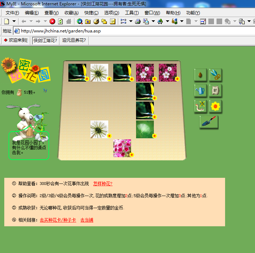The width and height of the screenshot is (255, 253).
Task: Click the small butterfly icon
Action: pyautogui.click(x=45, y=90)
